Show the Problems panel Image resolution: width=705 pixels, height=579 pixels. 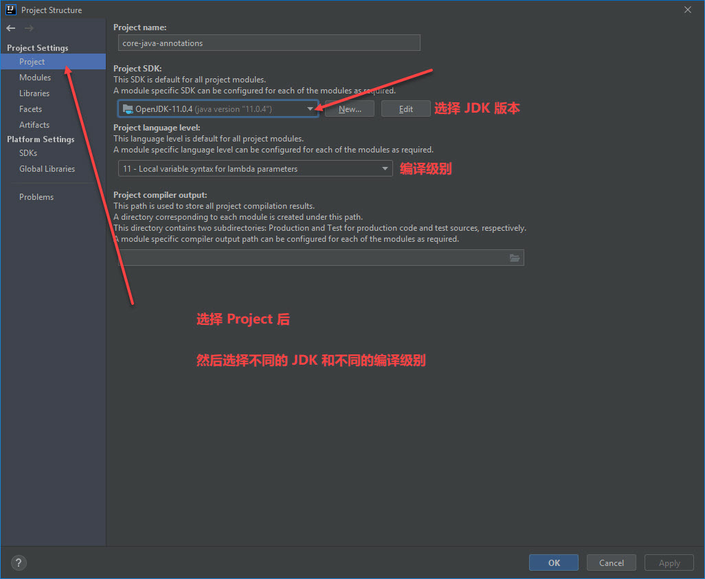tap(36, 196)
